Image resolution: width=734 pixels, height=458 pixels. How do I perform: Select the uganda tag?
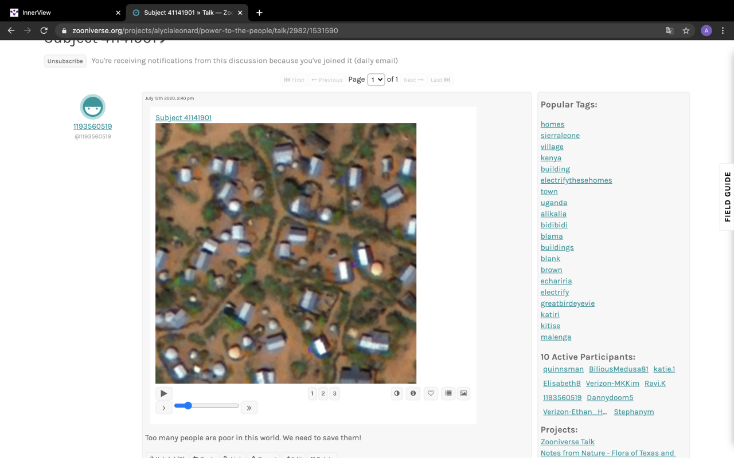554,203
